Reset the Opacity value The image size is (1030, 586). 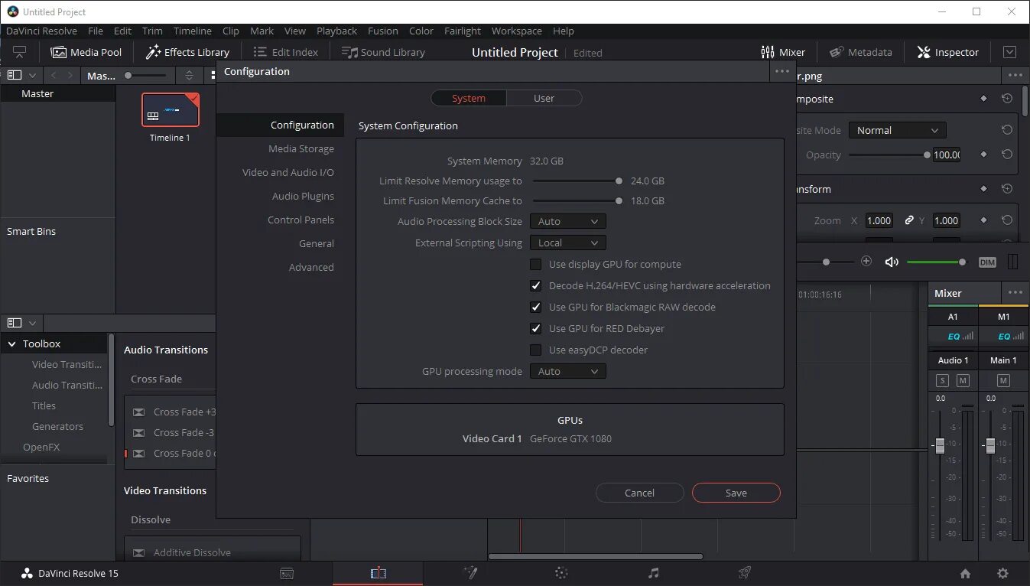click(x=1007, y=155)
